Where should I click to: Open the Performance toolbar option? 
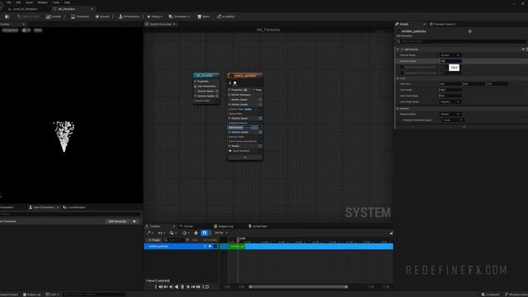pos(129,16)
